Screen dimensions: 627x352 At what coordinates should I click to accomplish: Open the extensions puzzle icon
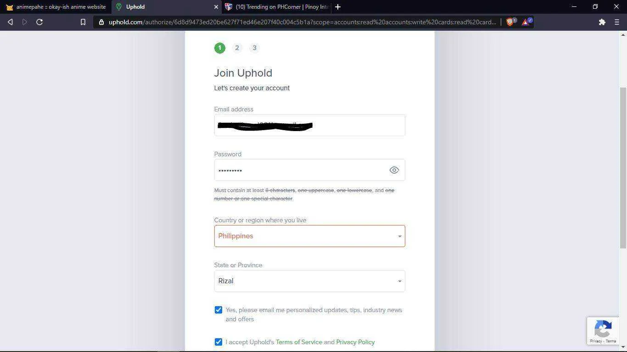coord(602,22)
